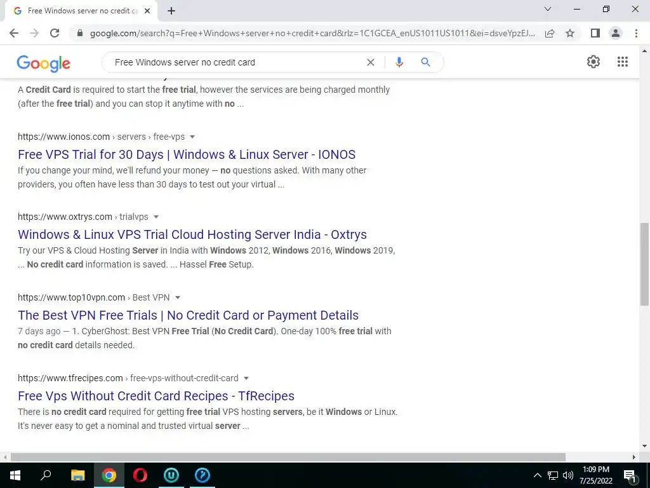Screen dimensions: 650x488
Task: Close the Free Windows server tab
Action: (x=147, y=11)
